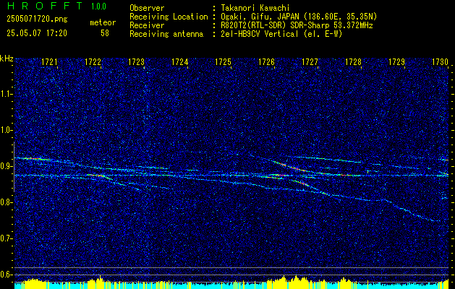Click the version number 1.0.0

point(98,7)
